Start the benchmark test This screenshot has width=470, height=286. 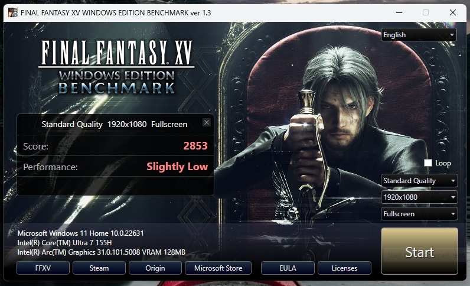click(x=420, y=251)
